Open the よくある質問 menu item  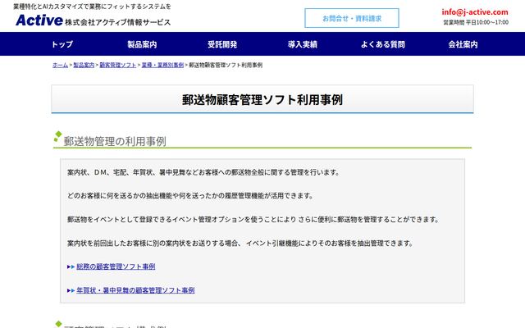tap(383, 44)
